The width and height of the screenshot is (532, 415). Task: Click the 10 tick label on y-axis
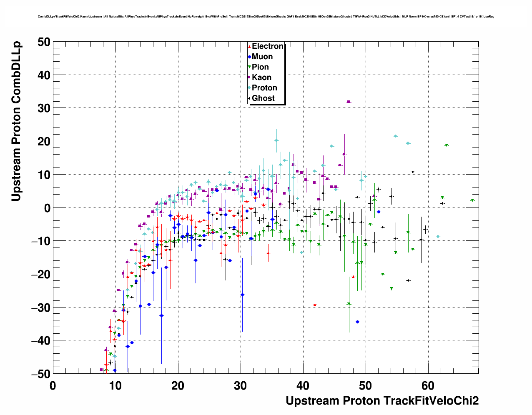(x=44, y=175)
